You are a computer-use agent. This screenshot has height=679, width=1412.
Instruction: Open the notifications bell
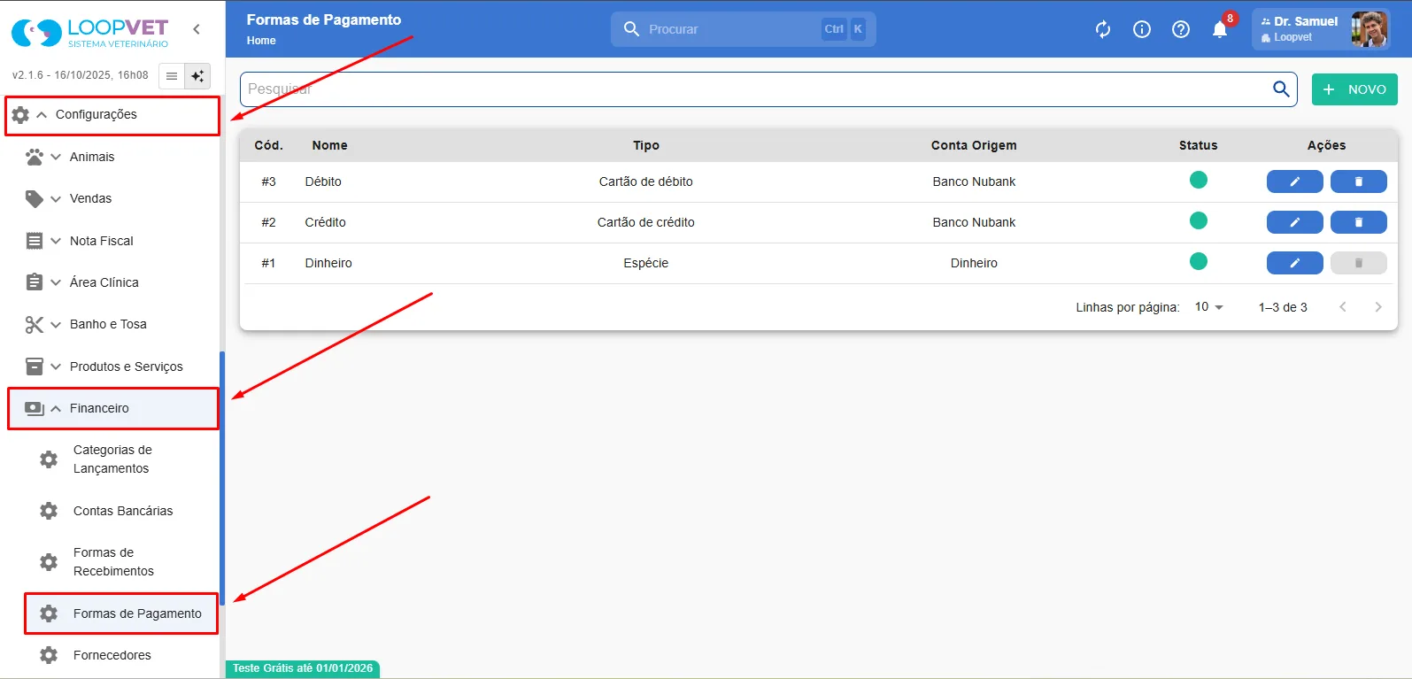tap(1220, 29)
